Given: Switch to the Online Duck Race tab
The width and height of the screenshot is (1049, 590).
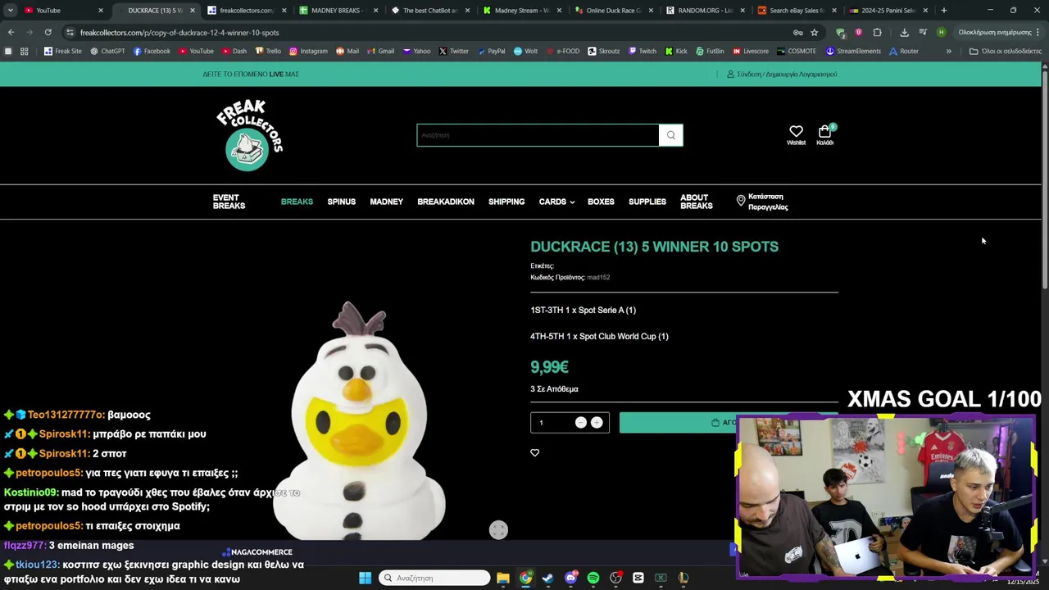Looking at the screenshot, I should (x=613, y=11).
